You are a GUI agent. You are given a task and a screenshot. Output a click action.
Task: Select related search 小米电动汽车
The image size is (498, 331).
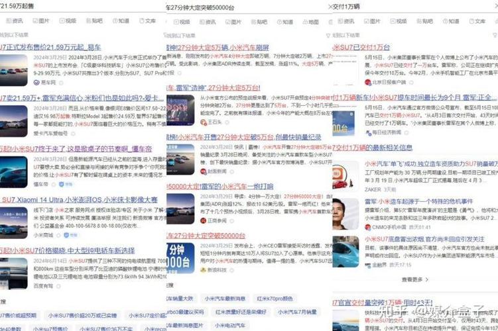point(230,325)
